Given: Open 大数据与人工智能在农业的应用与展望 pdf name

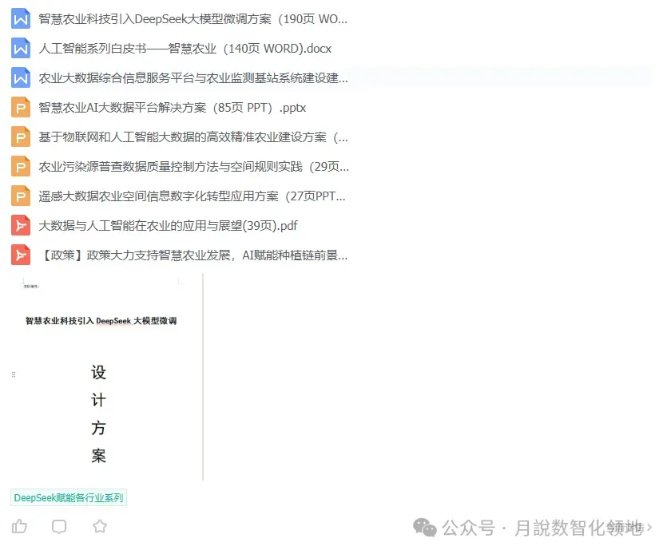Looking at the screenshot, I should click(168, 226).
